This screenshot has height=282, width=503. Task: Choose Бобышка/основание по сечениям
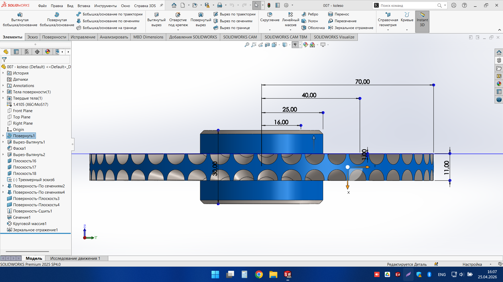point(108,21)
